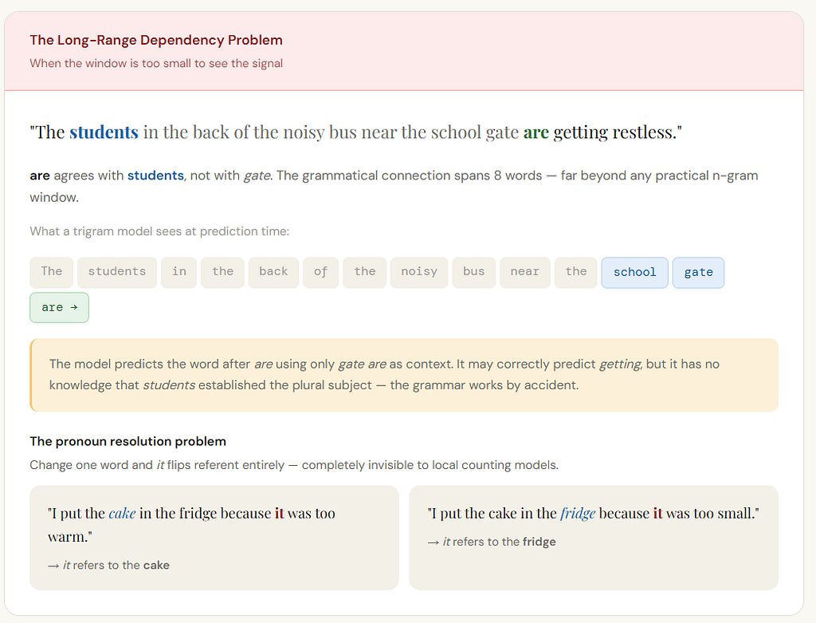This screenshot has height=623, width=816.
Task: Click the orange callout about model predictions
Action: coord(404,375)
